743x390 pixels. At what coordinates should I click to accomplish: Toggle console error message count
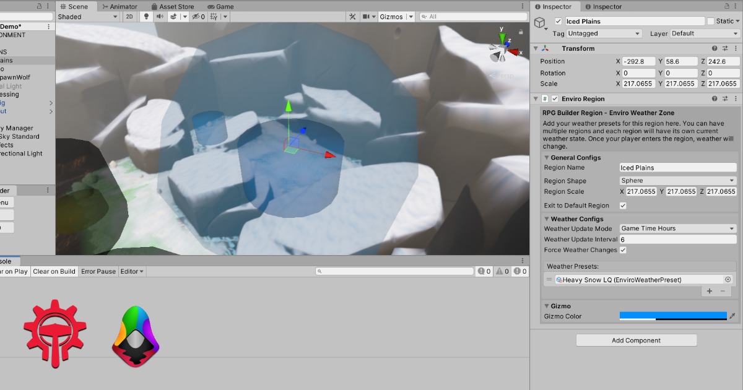tap(520, 271)
